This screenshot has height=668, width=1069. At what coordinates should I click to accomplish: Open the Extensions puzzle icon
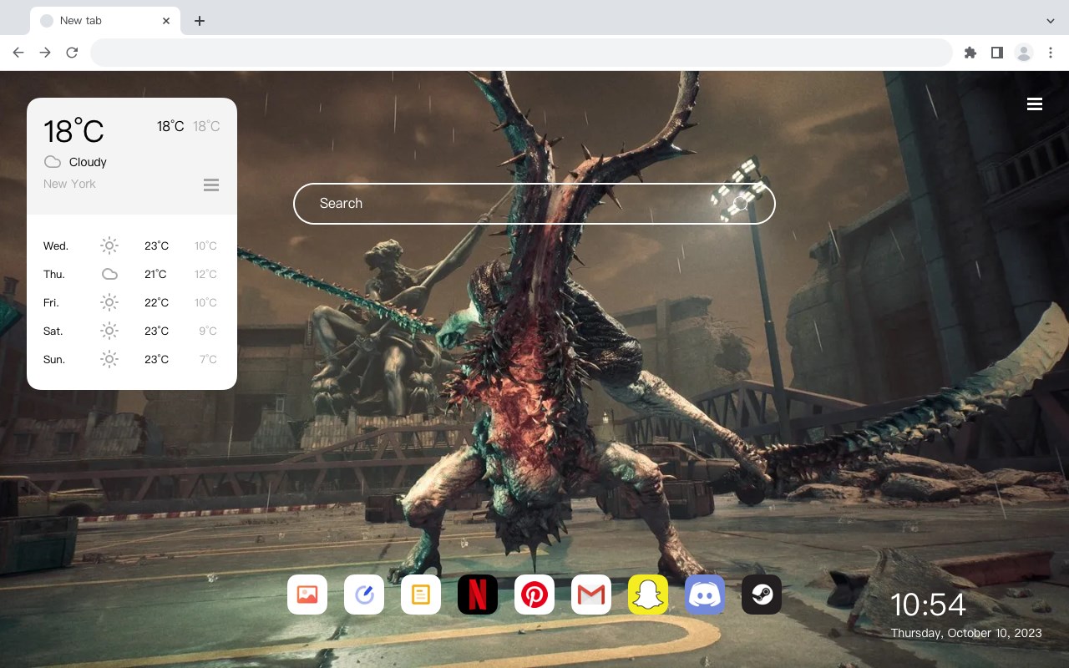click(970, 53)
